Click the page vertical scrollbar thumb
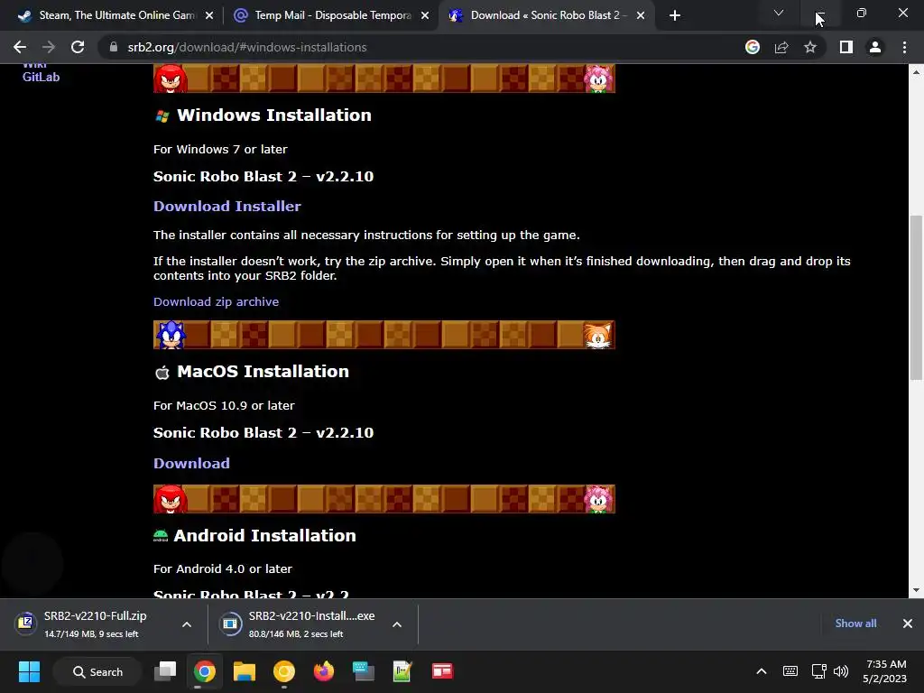Screen dimensions: 924x693 pos(916,298)
